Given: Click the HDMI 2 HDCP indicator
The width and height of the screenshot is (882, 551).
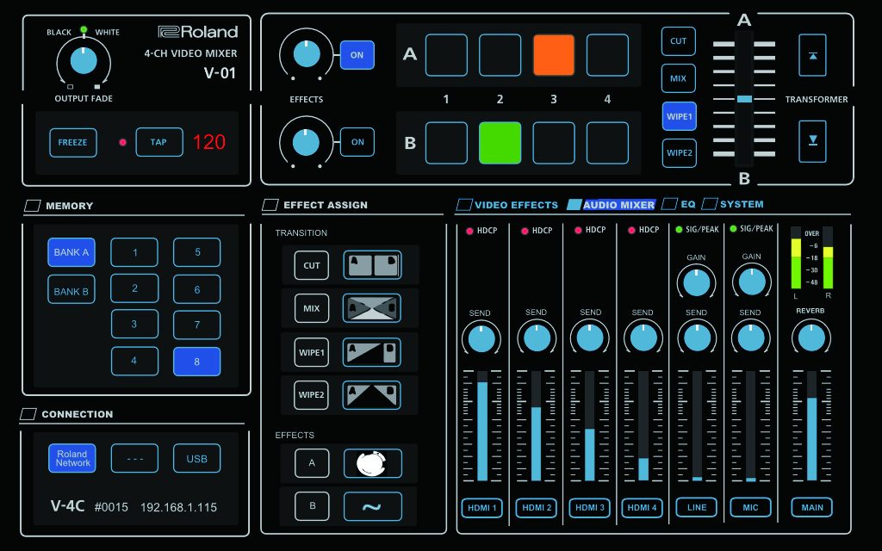Looking at the screenshot, I should 525,231.
